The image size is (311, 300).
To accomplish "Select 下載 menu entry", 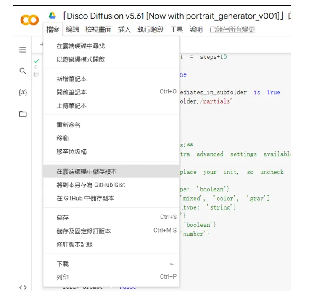I will click(x=111, y=264).
